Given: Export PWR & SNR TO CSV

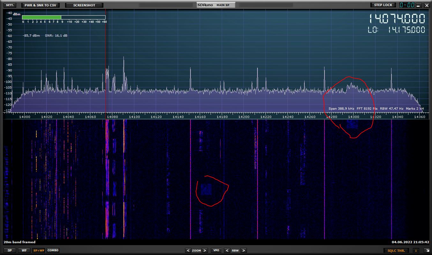Looking at the screenshot, I should click(41, 5).
